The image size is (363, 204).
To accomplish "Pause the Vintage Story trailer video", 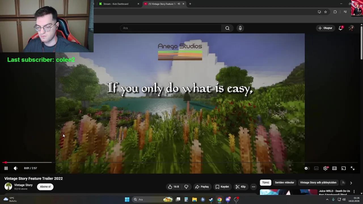I will [x=6, y=168].
